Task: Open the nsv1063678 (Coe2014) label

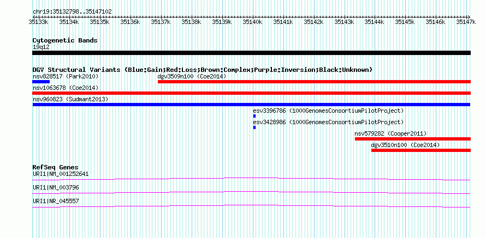Action: [x=66, y=88]
